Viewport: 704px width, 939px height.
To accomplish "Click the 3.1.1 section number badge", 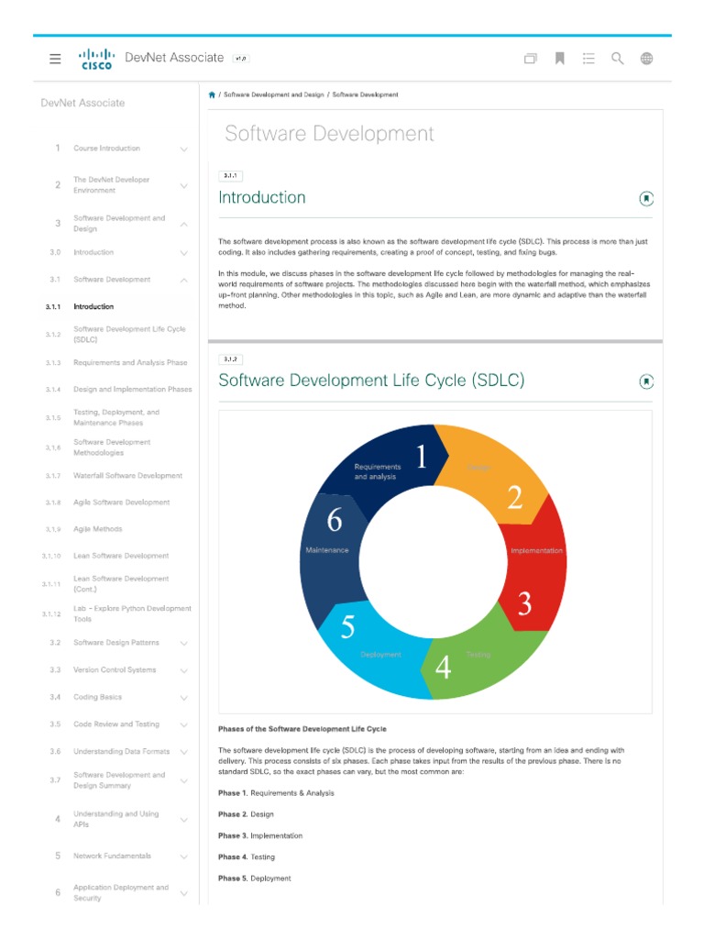I will (x=230, y=176).
